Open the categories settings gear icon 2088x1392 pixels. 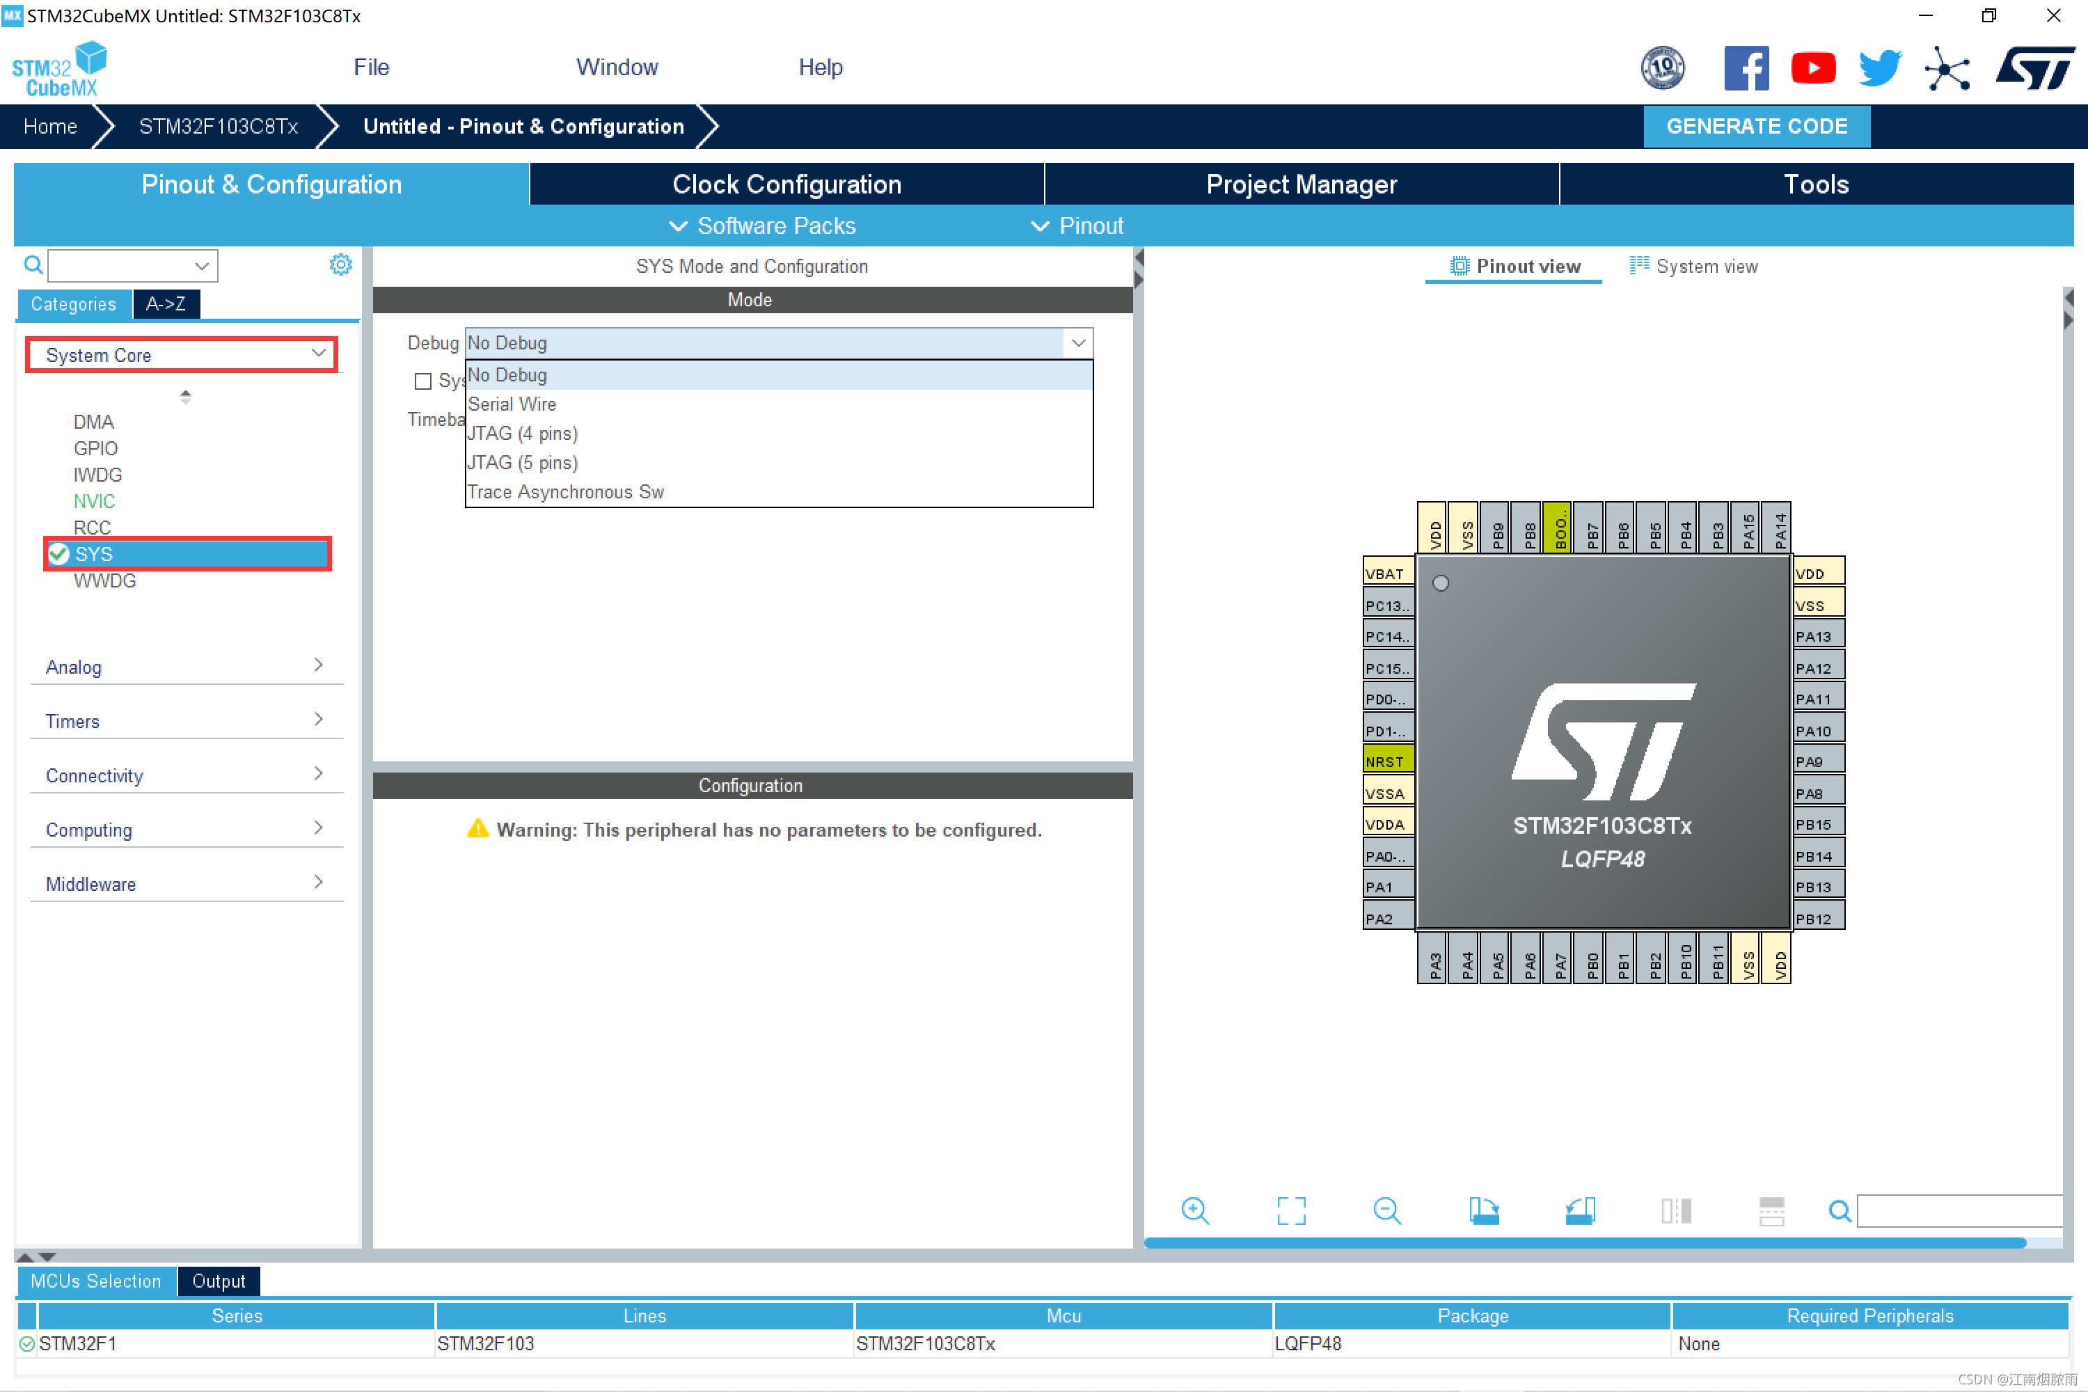[x=341, y=264]
